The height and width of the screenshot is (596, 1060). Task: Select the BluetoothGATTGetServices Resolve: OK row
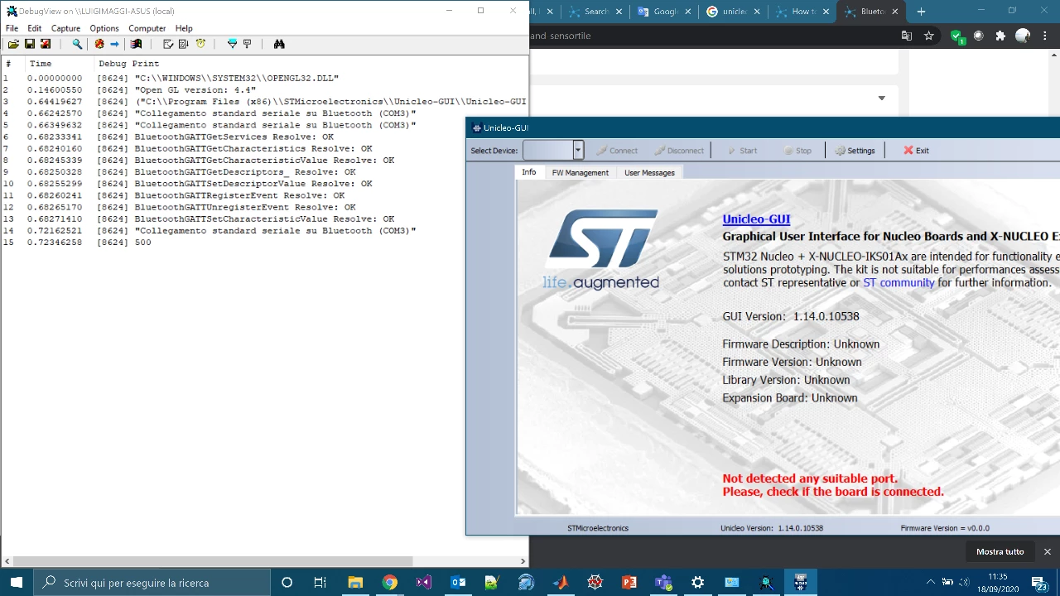pos(264,137)
